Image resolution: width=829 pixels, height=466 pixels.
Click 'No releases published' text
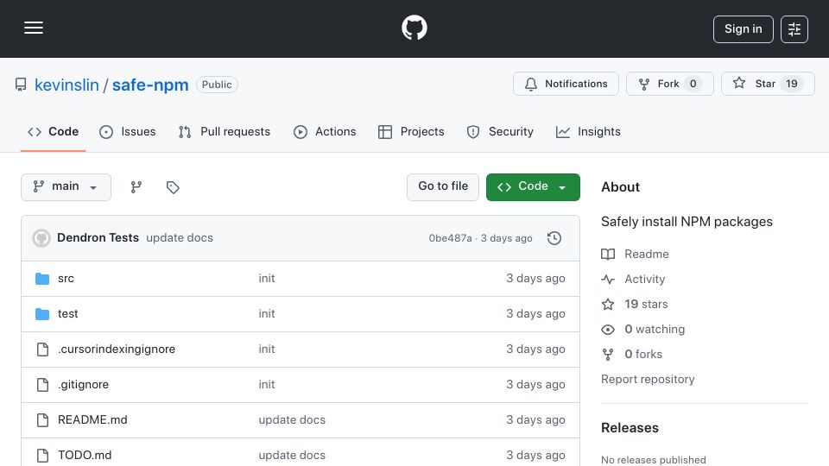pyautogui.click(x=654, y=460)
